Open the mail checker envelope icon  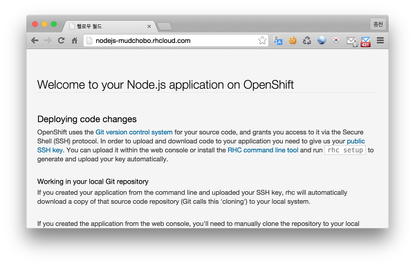[352, 42]
